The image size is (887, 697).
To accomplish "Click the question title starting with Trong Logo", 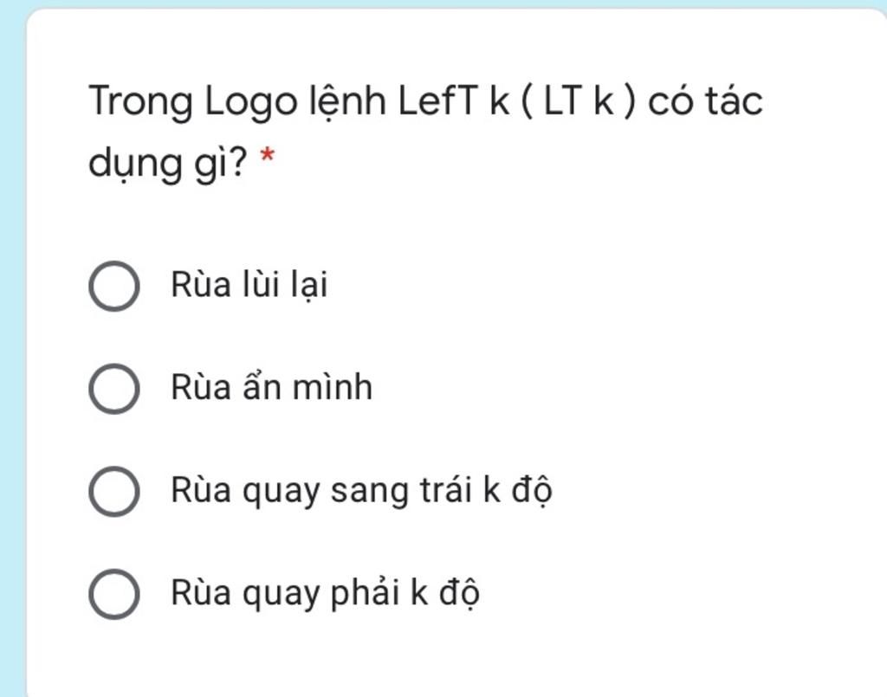I will click(x=425, y=132).
